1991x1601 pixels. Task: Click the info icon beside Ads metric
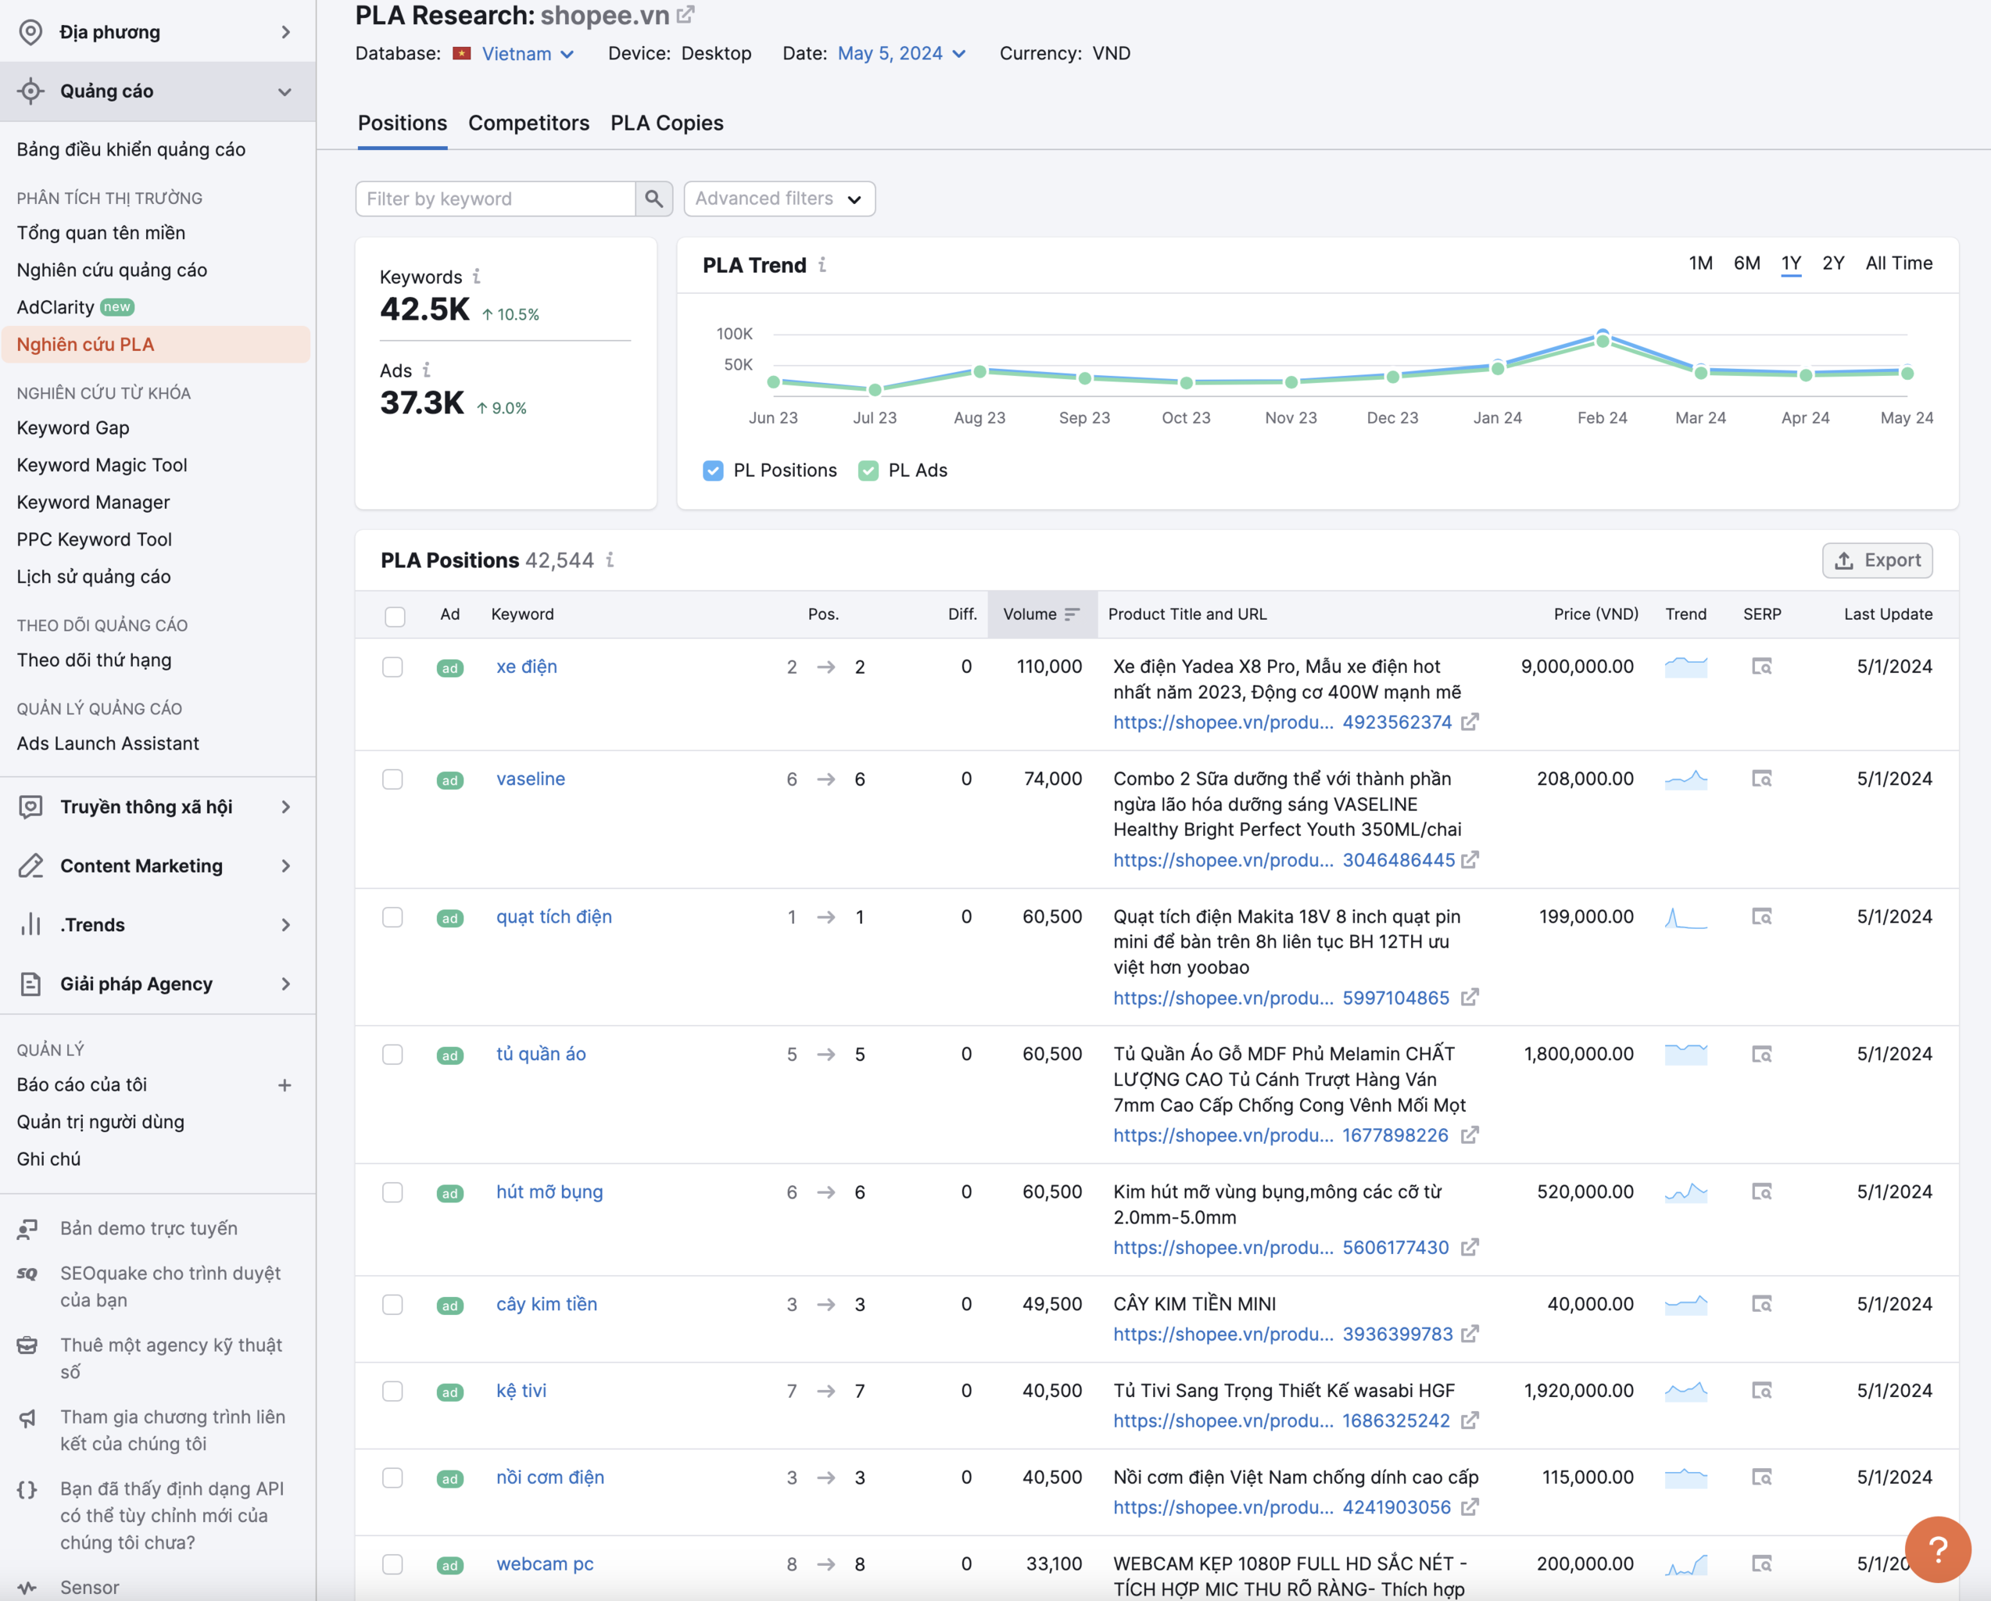pos(426,371)
